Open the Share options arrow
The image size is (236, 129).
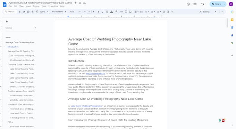224,4
